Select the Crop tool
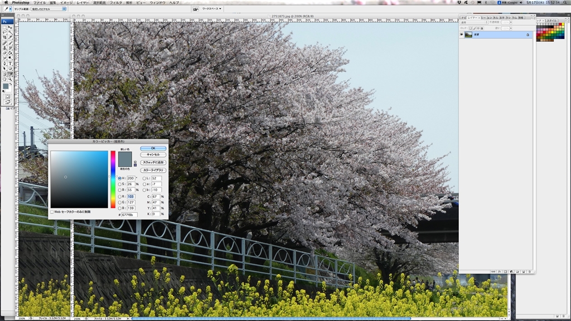The image size is (571, 321). click(4, 37)
